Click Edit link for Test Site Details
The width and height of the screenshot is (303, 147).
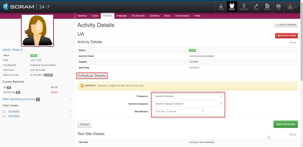[x=293, y=135]
